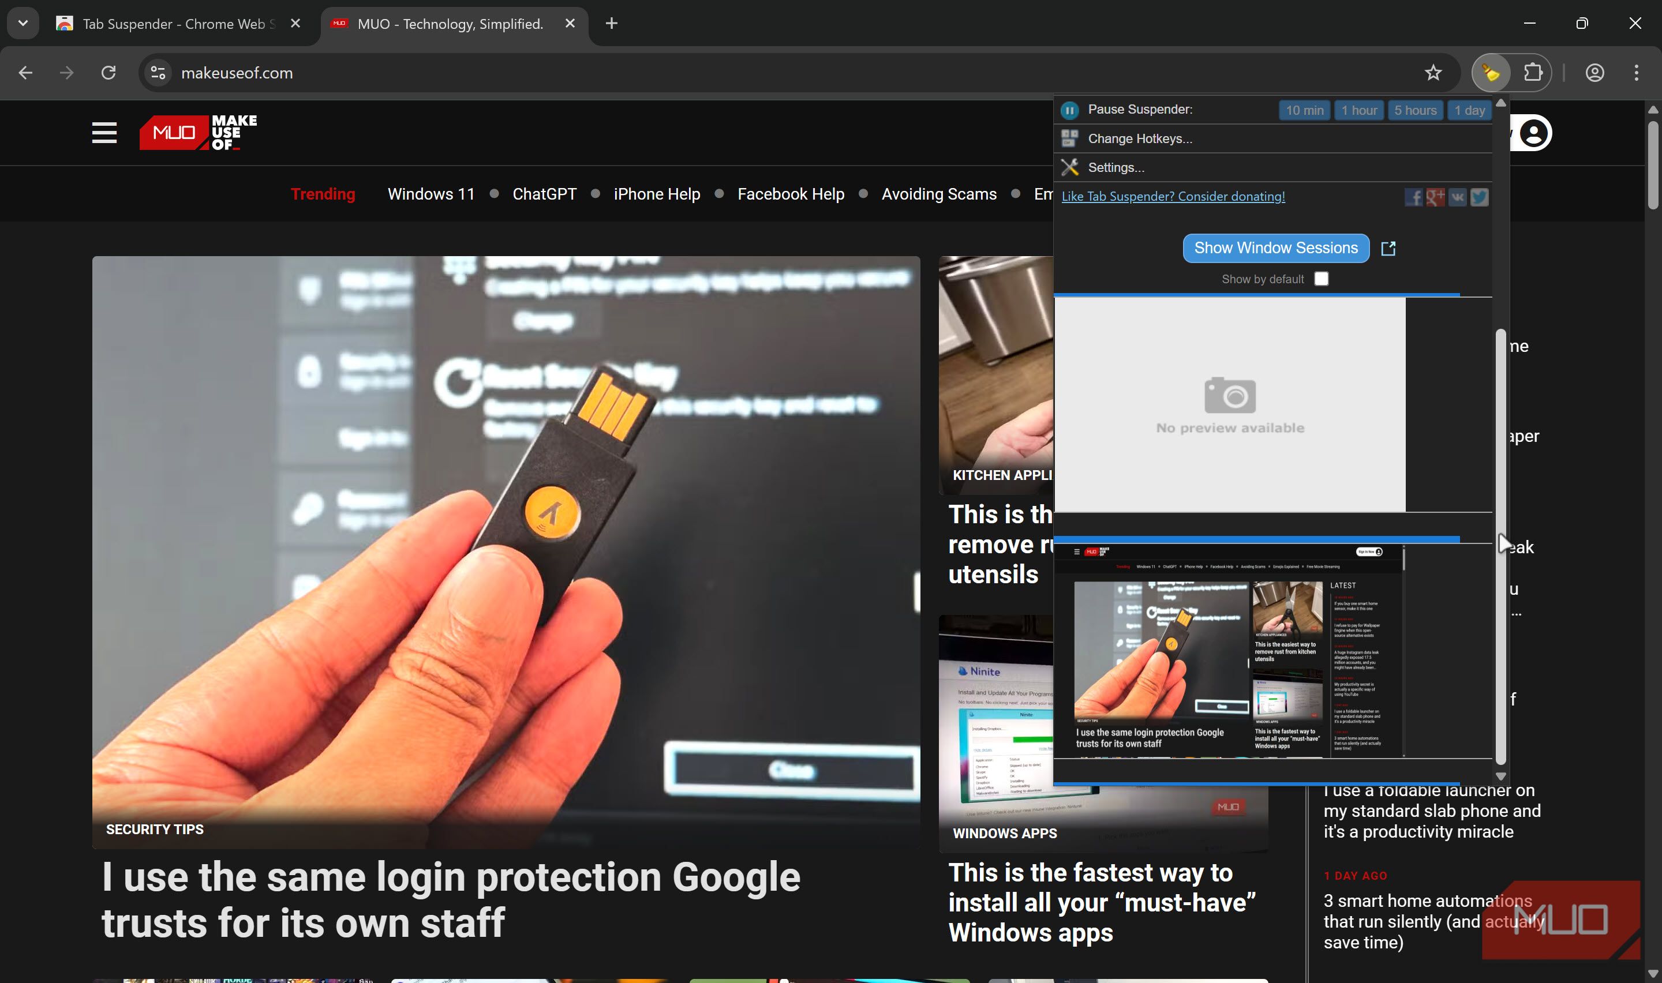Go back with the browser back arrow

(25, 73)
